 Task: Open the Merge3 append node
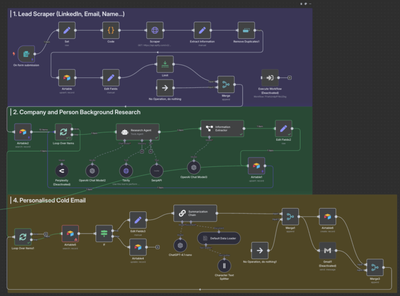[x=375, y=268]
